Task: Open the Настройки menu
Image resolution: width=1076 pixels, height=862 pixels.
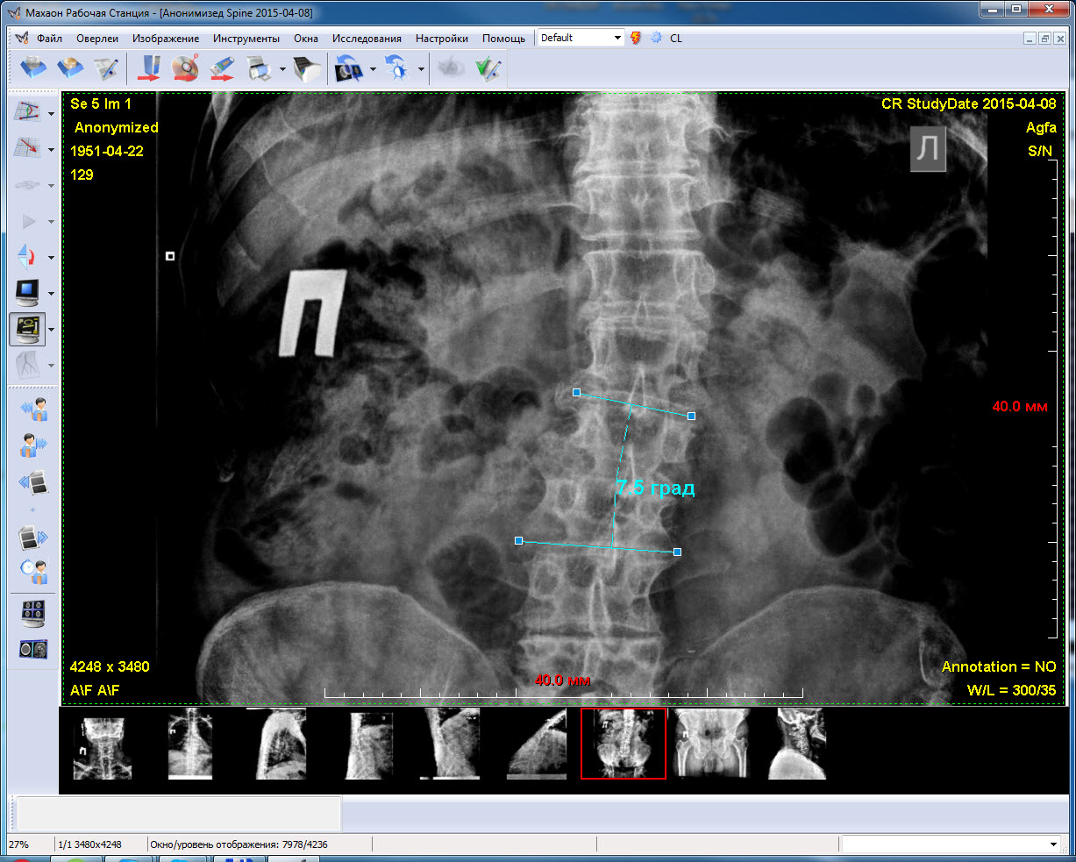Action: [442, 39]
